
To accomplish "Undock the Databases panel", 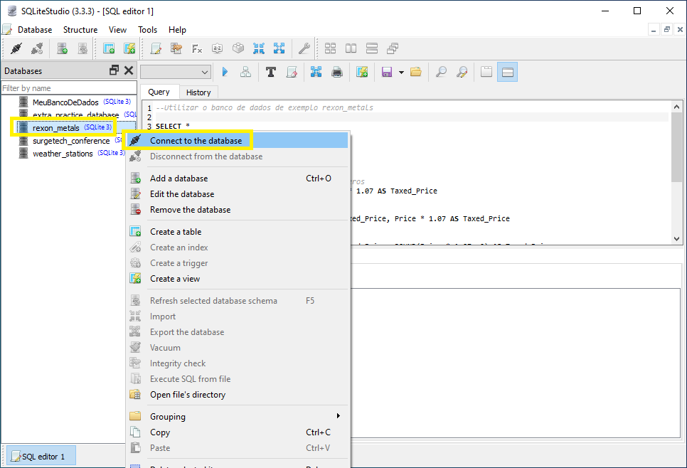I will (114, 70).
